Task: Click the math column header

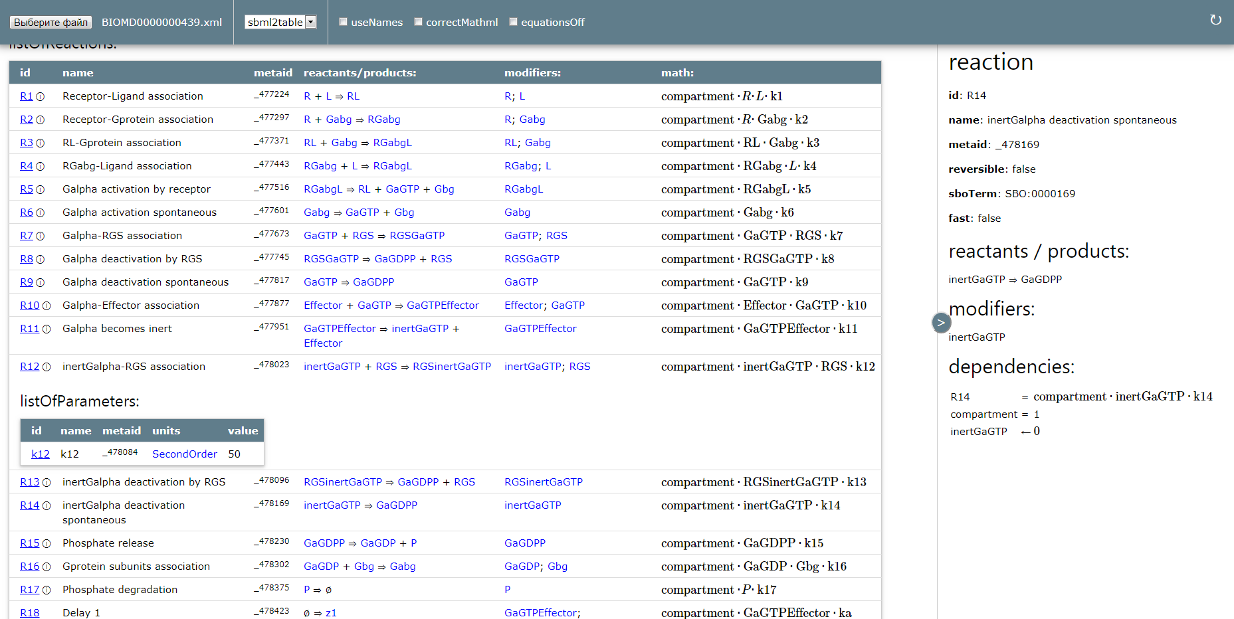Action: tap(677, 73)
